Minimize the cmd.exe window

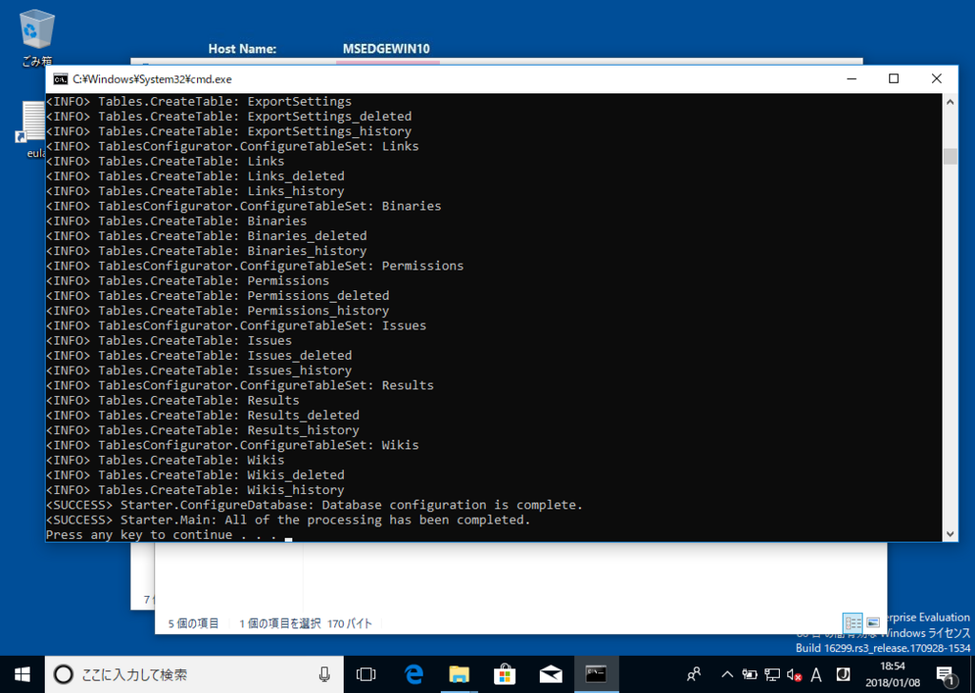tap(851, 79)
